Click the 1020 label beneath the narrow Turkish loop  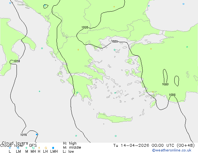tap(165, 84)
